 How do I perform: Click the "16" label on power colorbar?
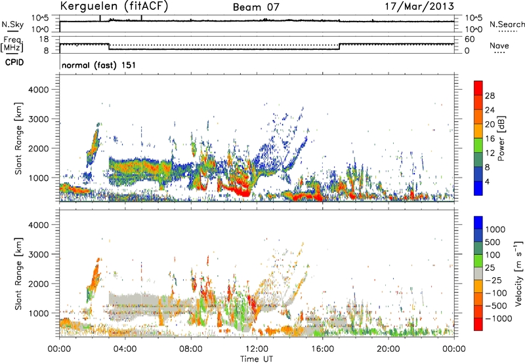click(x=490, y=139)
